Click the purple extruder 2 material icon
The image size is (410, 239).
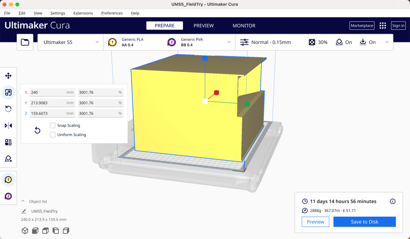click(x=171, y=42)
